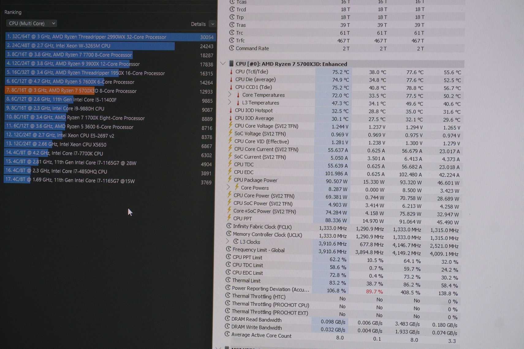Click lightning icon beside CPU Core VID
Viewport: 524px width, 349px height.
[230, 141]
